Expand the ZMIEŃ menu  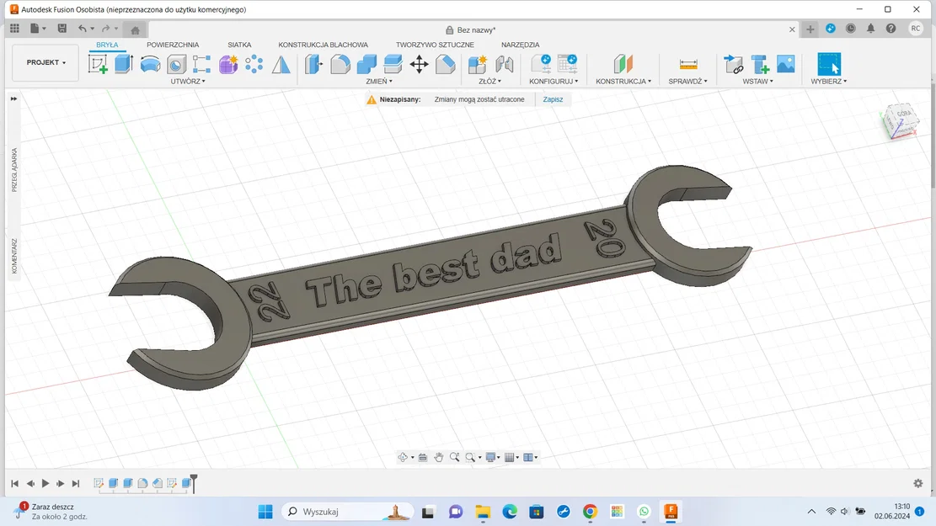click(379, 81)
